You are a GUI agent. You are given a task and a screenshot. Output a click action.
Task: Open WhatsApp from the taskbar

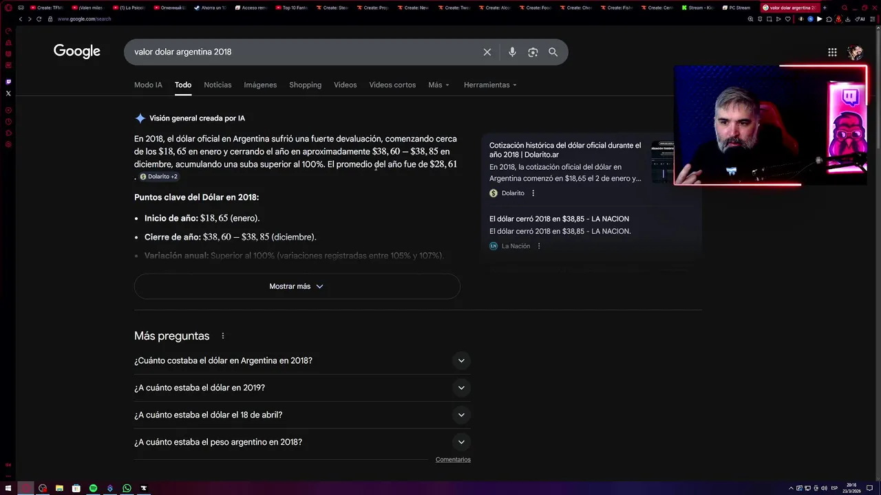[x=127, y=488]
